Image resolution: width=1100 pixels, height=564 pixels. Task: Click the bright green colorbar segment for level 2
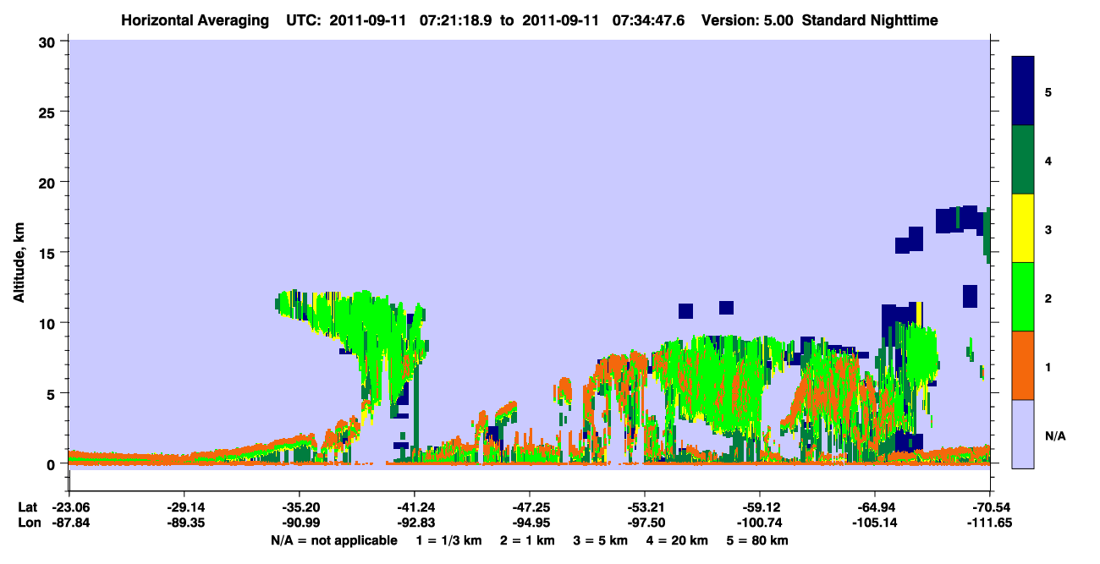pos(1023,297)
